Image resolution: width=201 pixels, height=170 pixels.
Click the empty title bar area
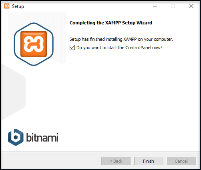tap(87, 6)
